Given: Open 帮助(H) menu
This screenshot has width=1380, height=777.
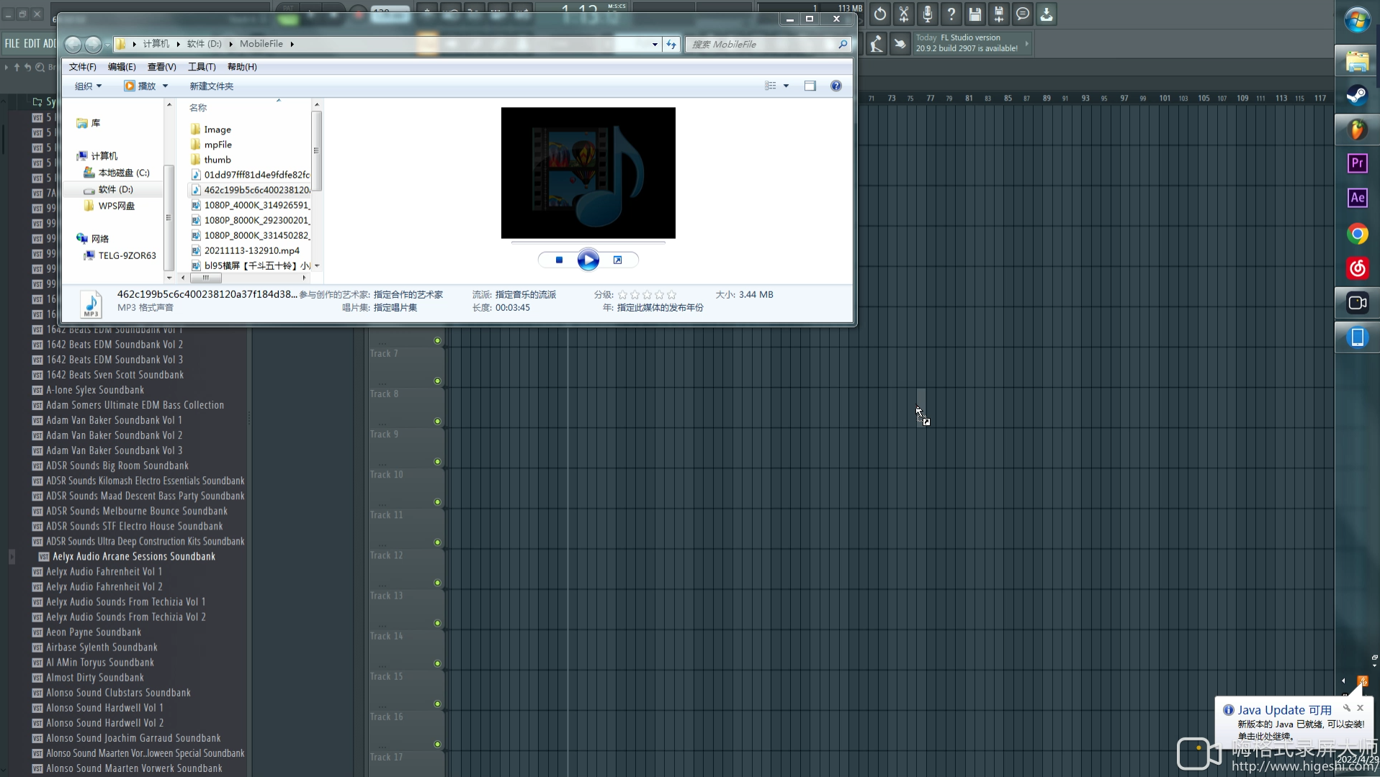Looking at the screenshot, I should point(242,67).
